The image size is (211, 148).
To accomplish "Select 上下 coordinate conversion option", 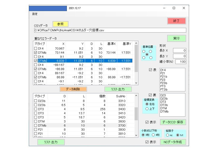I will (x=147, y=109).
